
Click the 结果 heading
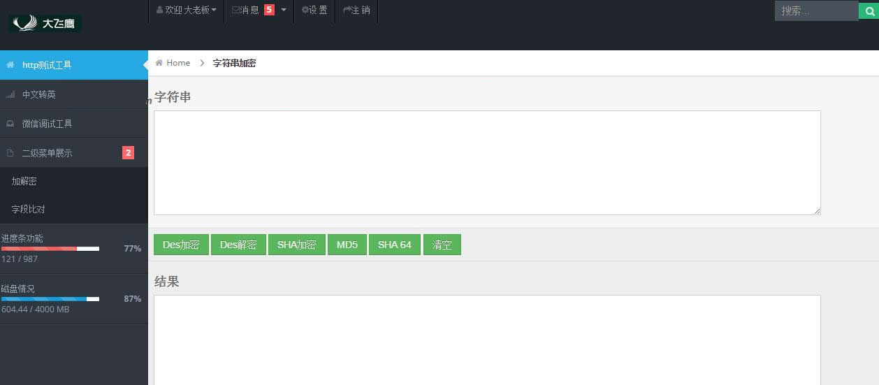pos(167,282)
